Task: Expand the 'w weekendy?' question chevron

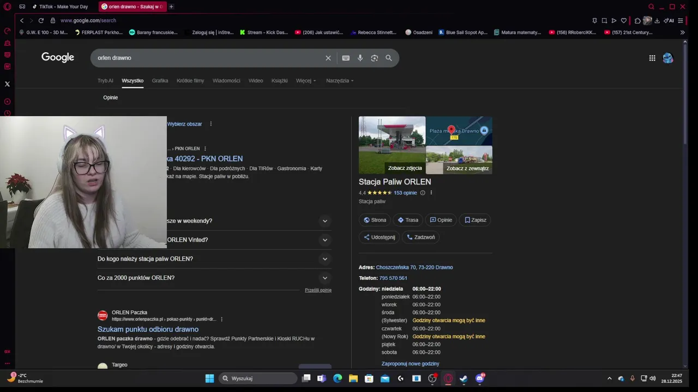Action: click(325, 221)
